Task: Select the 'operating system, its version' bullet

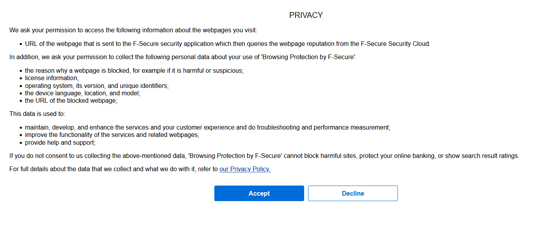Action: point(97,86)
